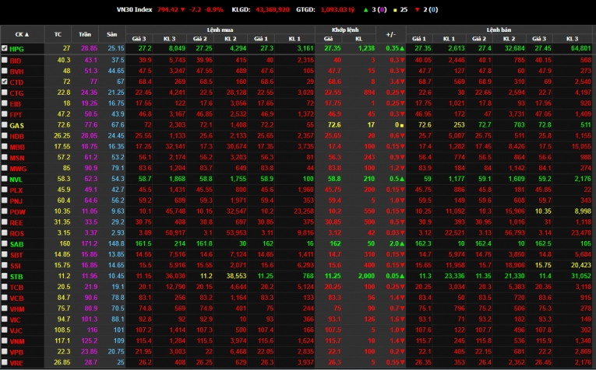
Task: Open the BID stock symbol
Action: tap(16, 61)
